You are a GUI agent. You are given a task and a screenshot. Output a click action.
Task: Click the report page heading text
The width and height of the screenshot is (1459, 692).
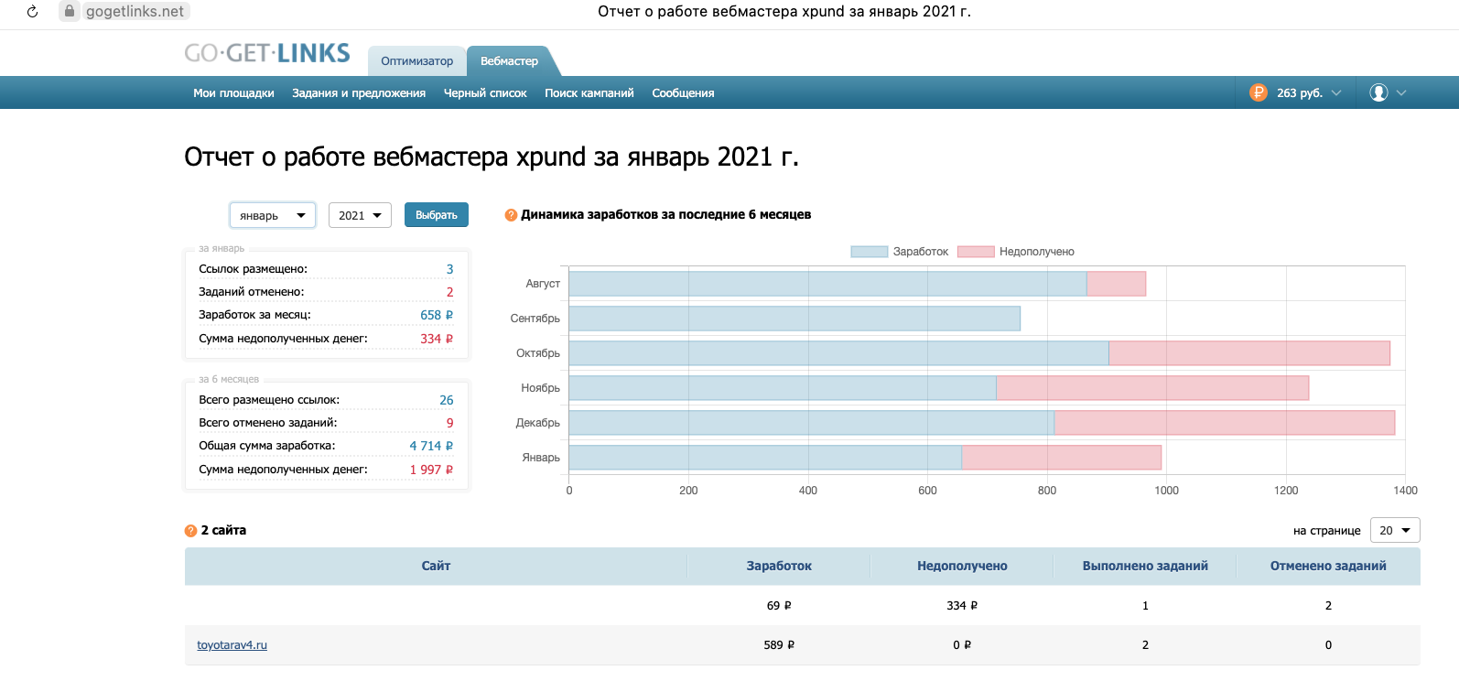(492, 157)
